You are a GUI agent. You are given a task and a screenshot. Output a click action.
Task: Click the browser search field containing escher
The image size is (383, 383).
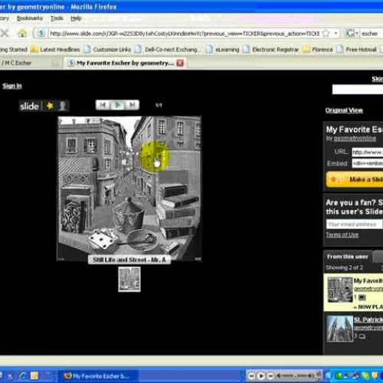tap(372, 34)
